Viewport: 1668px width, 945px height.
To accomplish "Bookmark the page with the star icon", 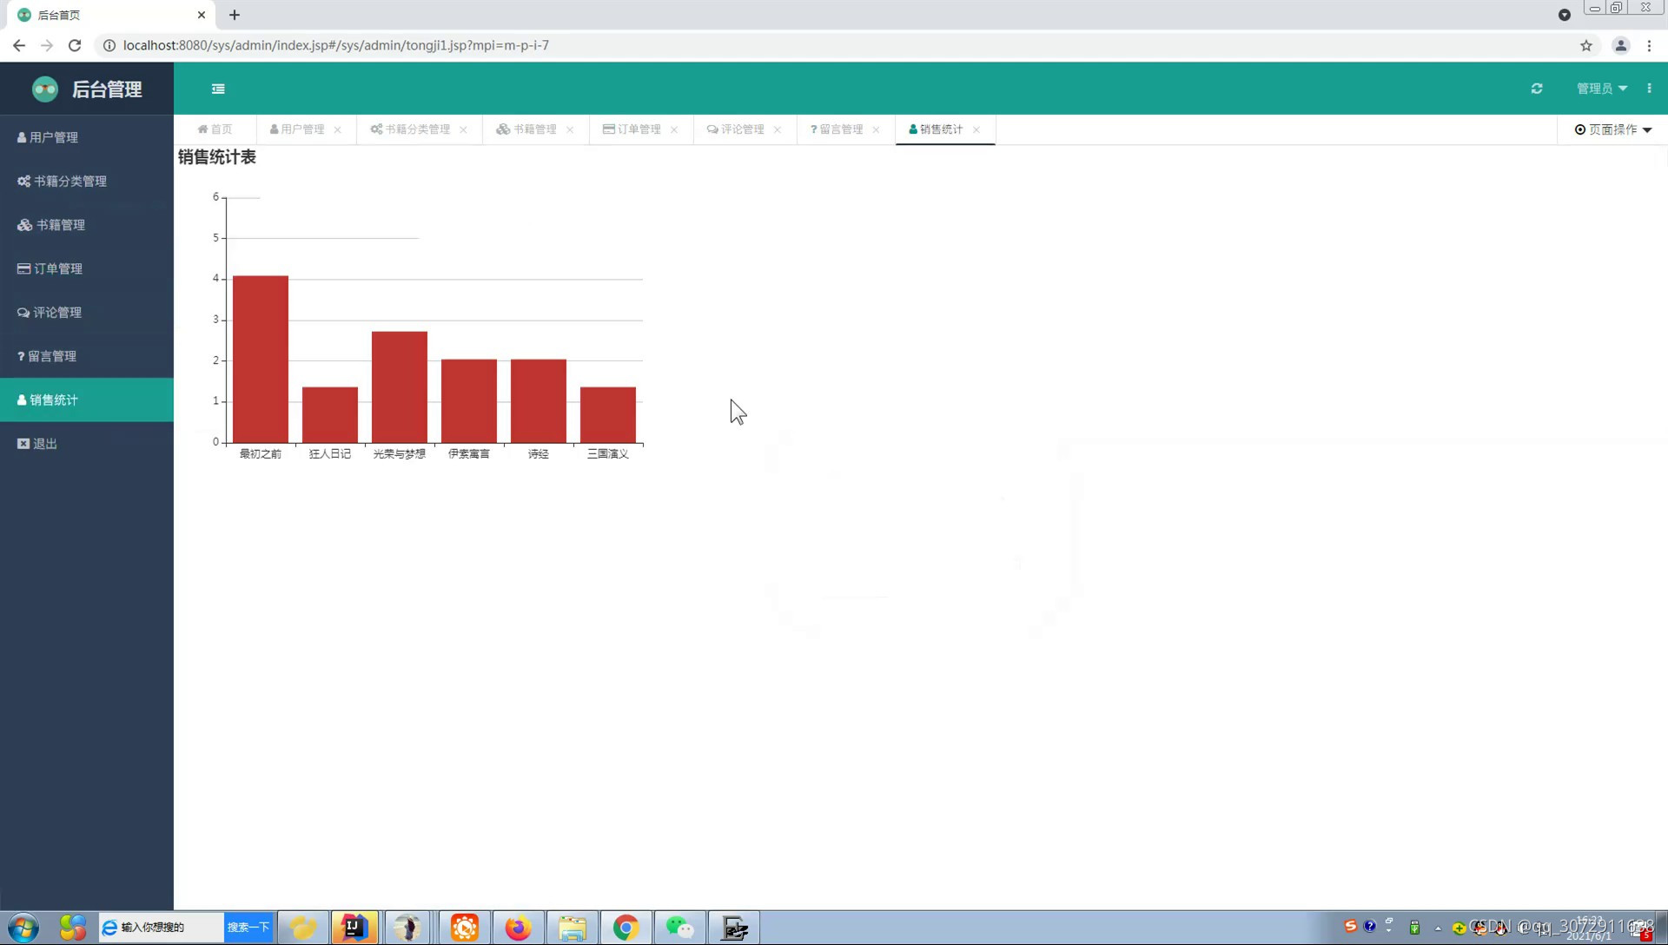I will [x=1586, y=45].
